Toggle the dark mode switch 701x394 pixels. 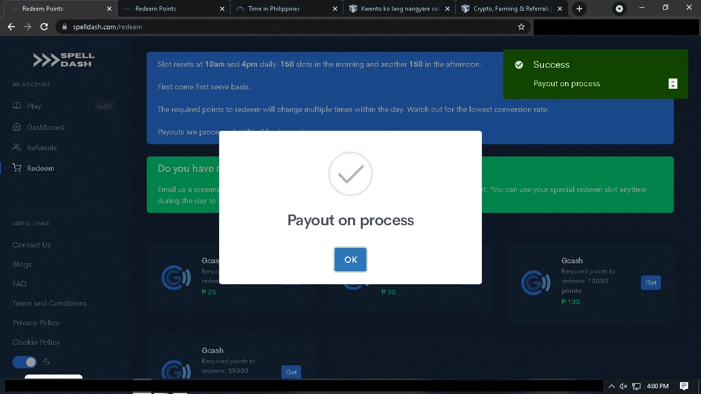point(25,362)
